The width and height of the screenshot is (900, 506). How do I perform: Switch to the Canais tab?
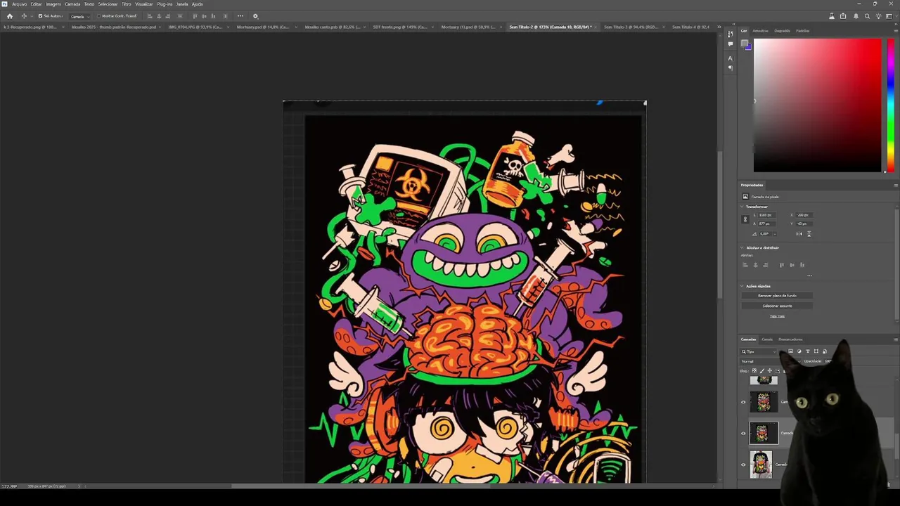pyautogui.click(x=767, y=339)
